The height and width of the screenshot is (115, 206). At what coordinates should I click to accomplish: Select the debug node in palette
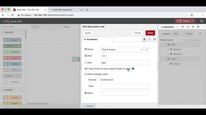coord(12,46)
